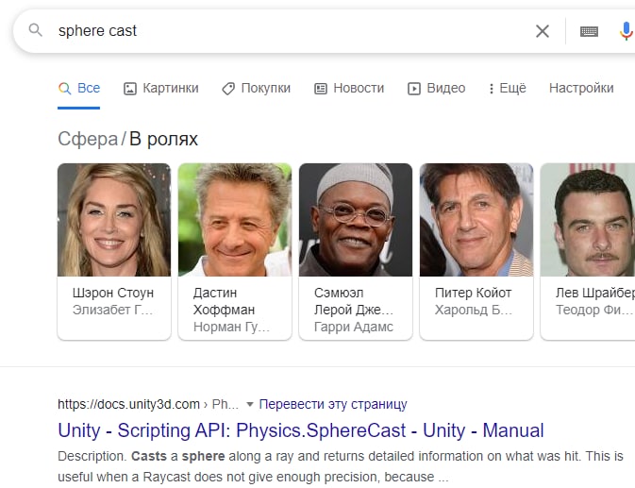Select the Все results tab
The height and width of the screenshot is (488, 635).
79,88
